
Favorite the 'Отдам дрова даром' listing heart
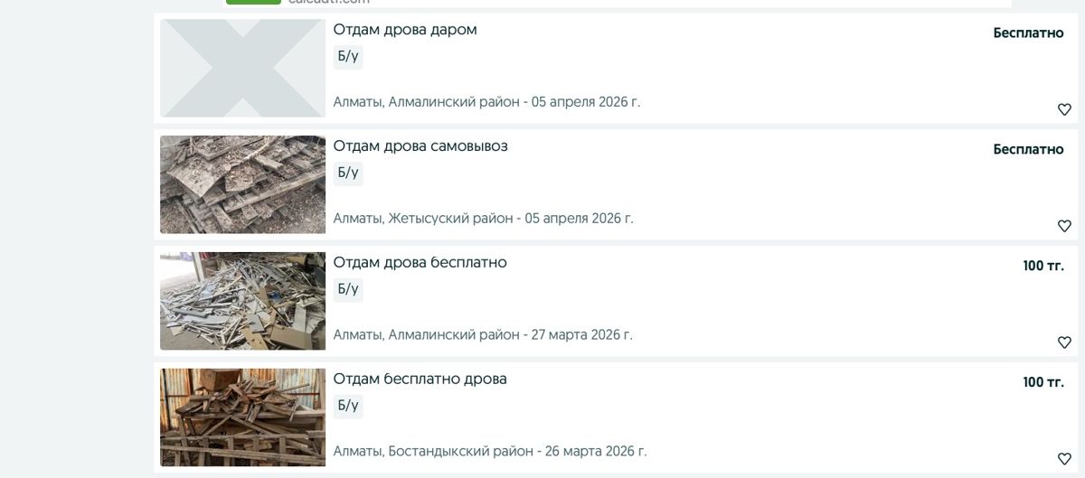pos(1064,109)
